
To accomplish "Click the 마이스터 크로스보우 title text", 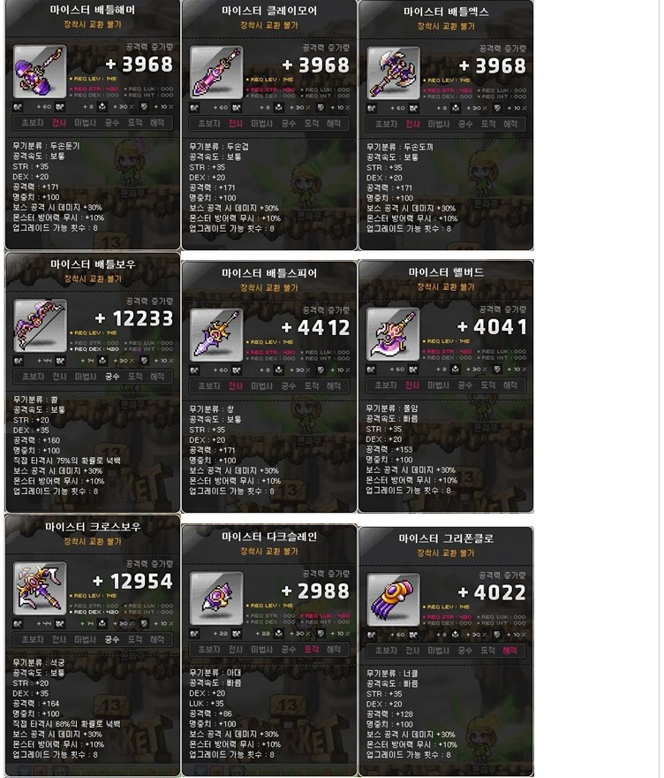I will [x=93, y=526].
